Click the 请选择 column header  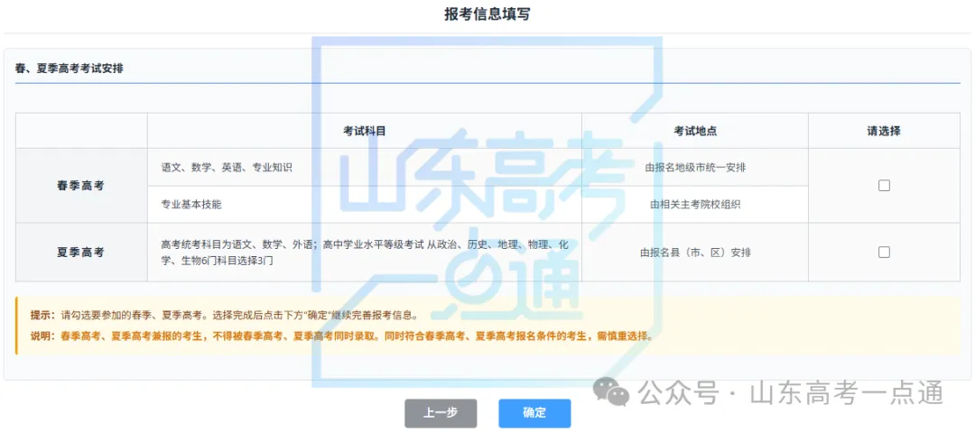click(x=884, y=131)
